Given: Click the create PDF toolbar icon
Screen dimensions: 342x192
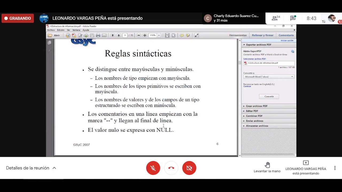Looking at the screenshot, I should 74,35.
